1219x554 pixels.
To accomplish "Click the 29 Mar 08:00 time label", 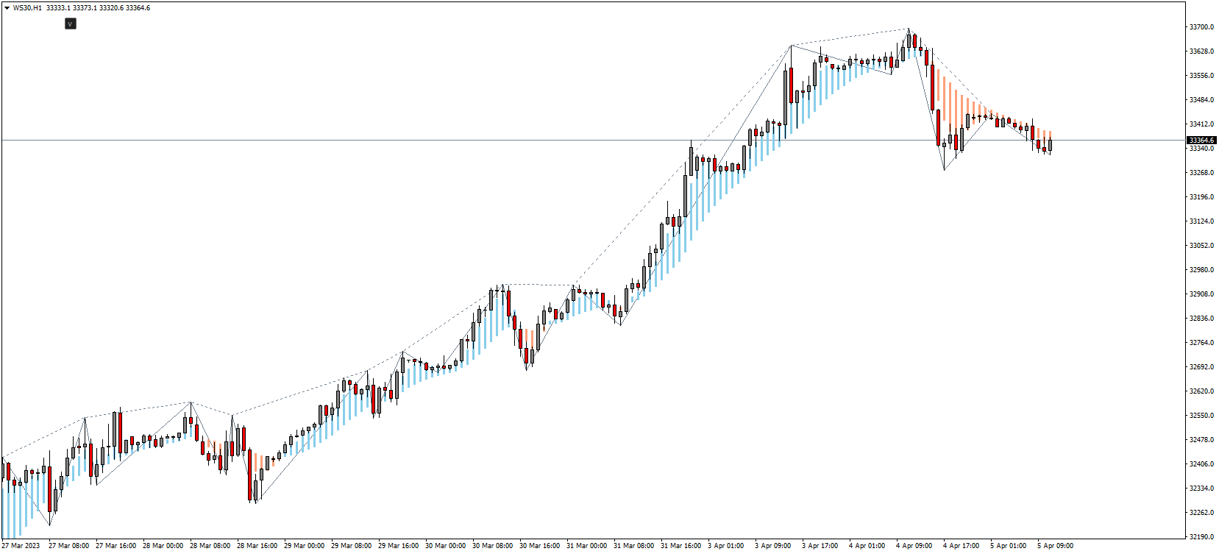I will pos(351,546).
